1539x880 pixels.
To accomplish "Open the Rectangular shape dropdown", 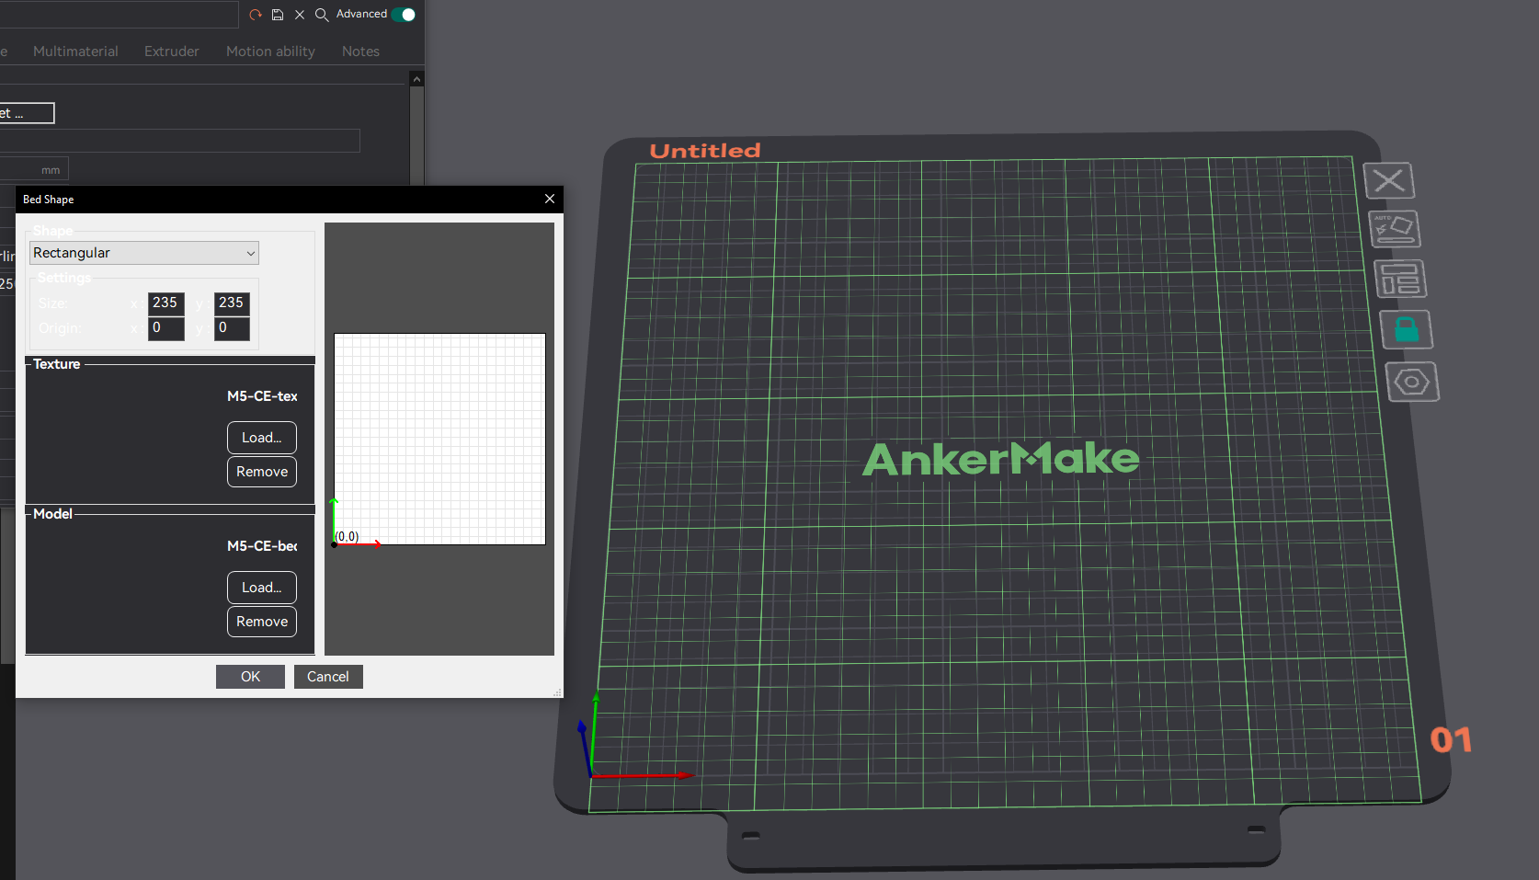I will tap(143, 252).
